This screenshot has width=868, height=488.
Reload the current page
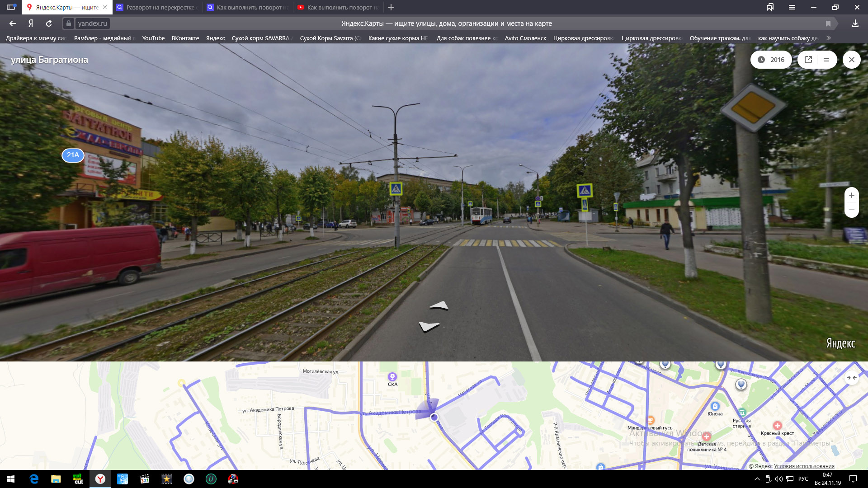point(49,23)
